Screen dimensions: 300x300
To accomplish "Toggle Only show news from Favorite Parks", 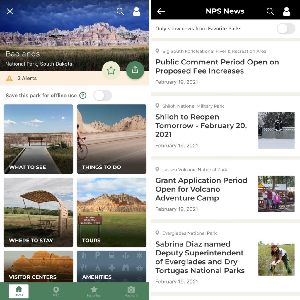I will (x=286, y=29).
